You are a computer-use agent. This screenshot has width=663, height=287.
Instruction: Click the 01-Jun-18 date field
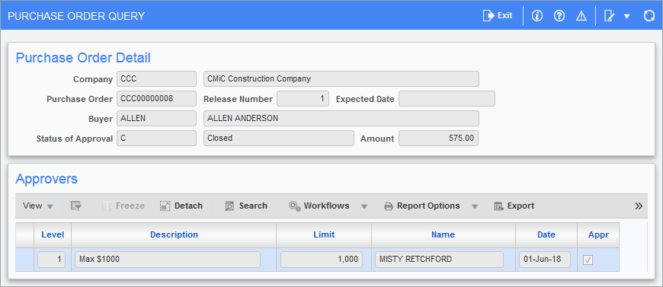click(545, 260)
